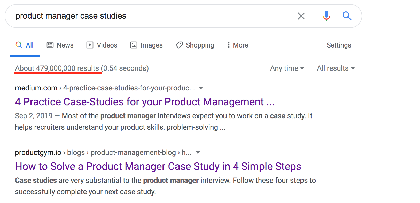Clear the search box with the X icon

[x=301, y=16]
